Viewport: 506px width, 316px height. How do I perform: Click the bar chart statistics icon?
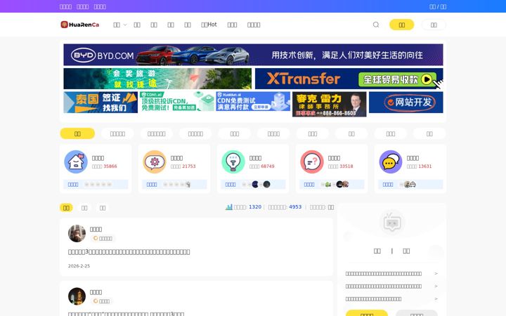point(229,207)
